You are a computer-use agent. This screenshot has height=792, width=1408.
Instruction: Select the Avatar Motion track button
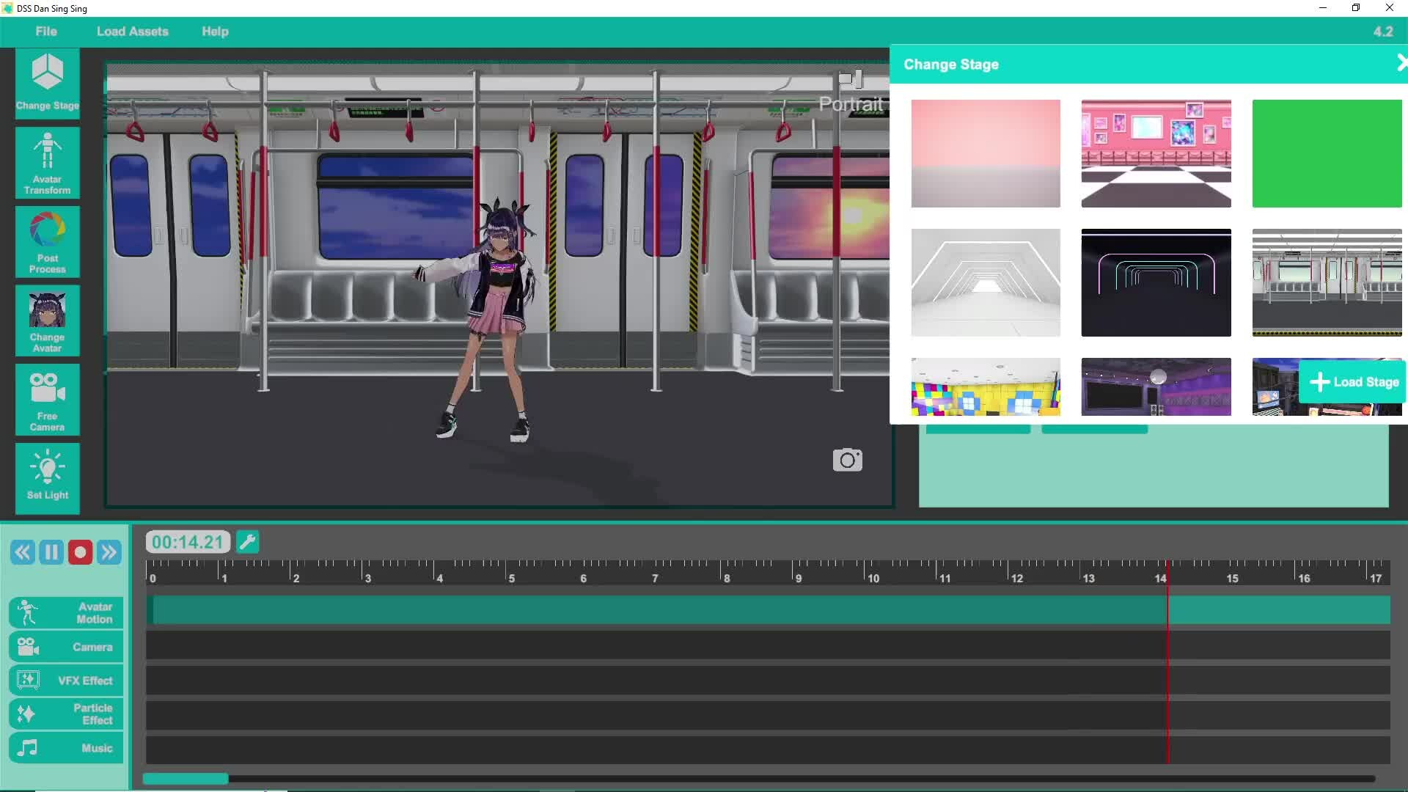[x=66, y=612]
